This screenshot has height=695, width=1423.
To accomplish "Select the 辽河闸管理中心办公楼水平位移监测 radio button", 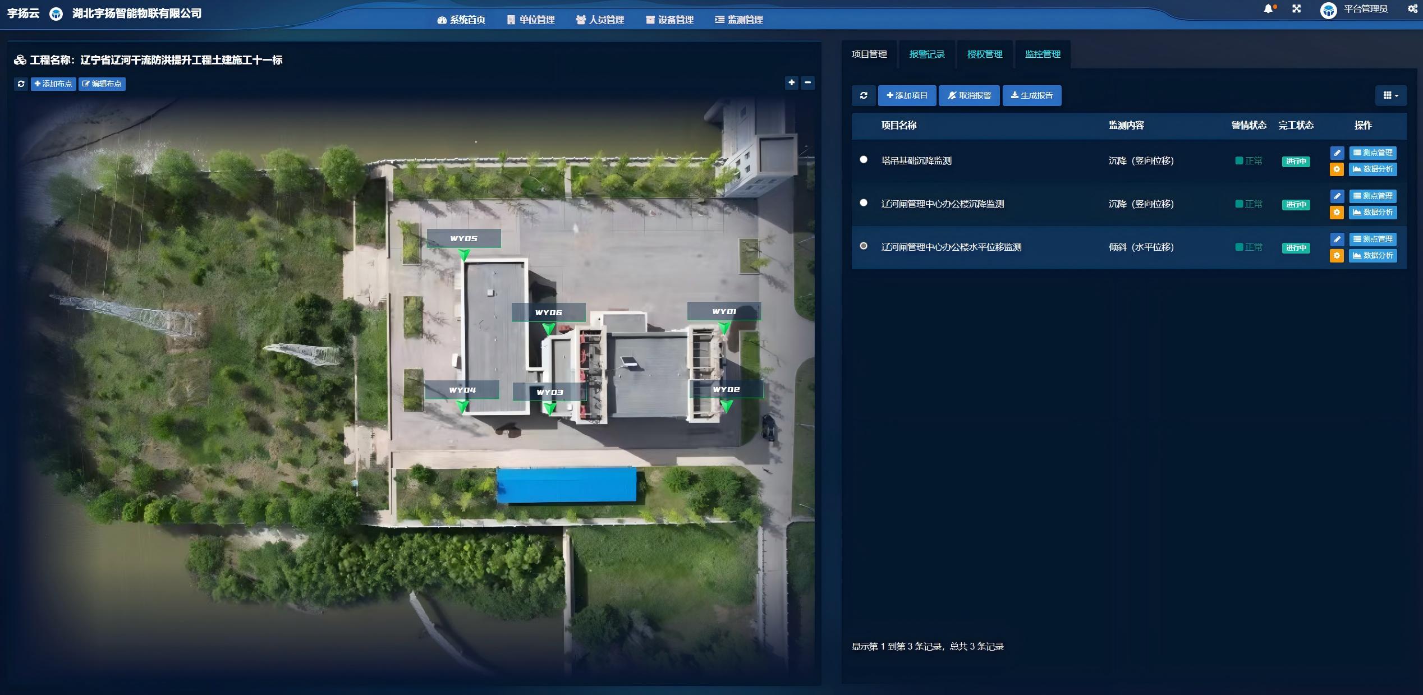I will (x=864, y=246).
